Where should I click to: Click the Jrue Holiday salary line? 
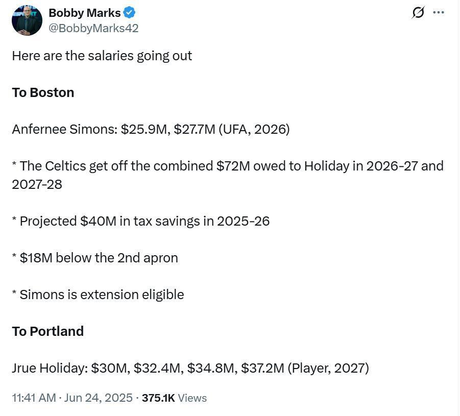pos(190,368)
